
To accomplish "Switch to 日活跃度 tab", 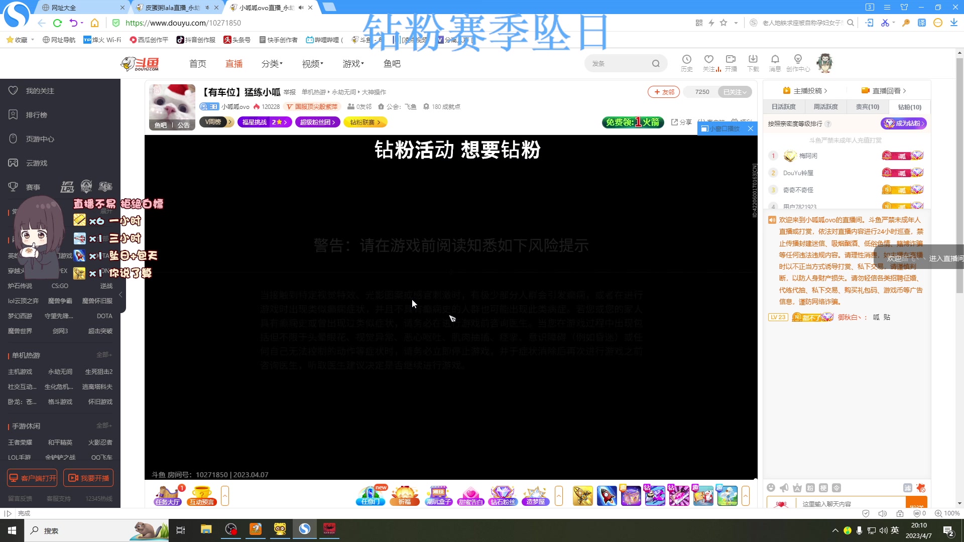I will (x=784, y=107).
